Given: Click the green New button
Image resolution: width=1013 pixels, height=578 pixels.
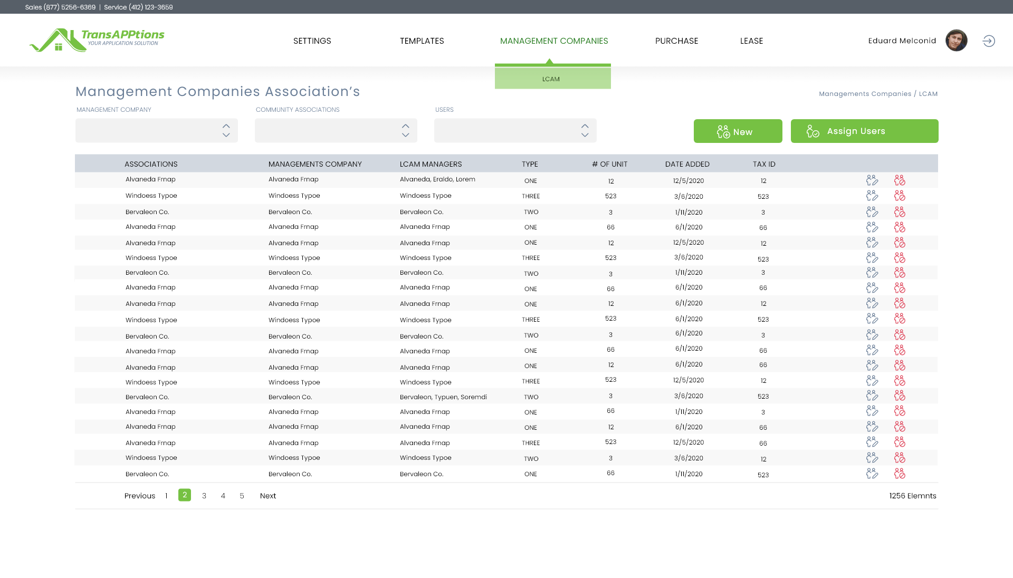Looking at the screenshot, I should coord(738,131).
